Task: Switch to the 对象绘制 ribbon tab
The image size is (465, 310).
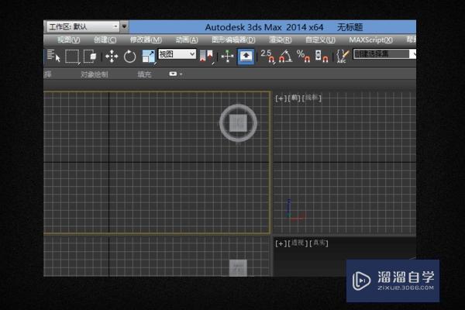Action: (95, 74)
